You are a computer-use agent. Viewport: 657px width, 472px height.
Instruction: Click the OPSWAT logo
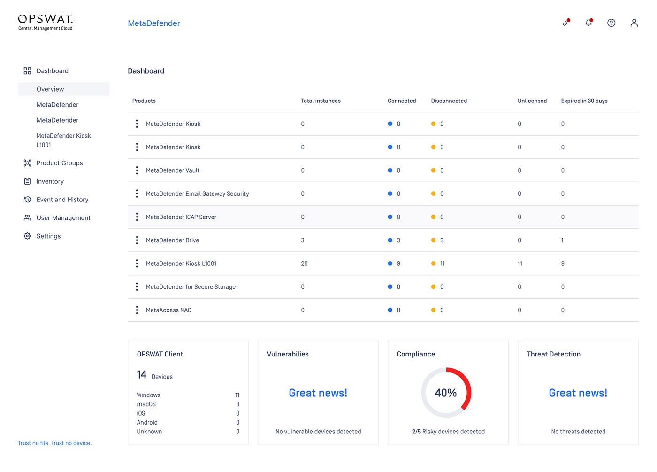coord(46,22)
